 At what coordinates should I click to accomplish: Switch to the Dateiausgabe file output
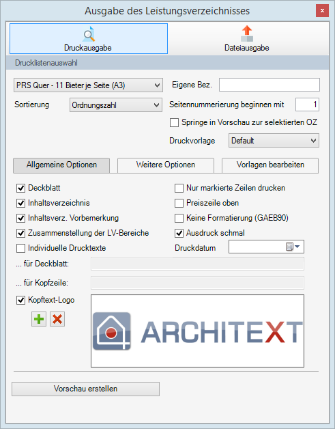pyautogui.click(x=247, y=38)
